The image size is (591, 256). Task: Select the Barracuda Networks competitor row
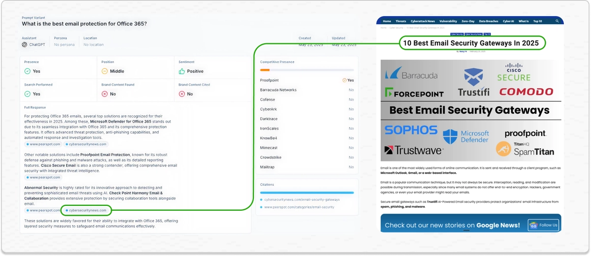coord(307,90)
